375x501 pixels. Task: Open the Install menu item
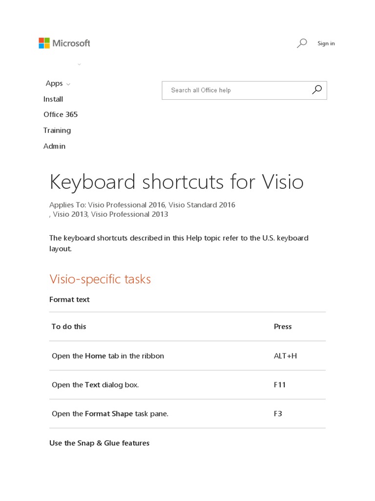[x=53, y=99]
